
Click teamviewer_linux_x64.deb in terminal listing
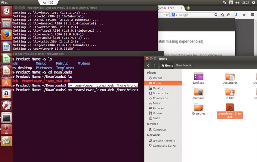tap(46, 81)
